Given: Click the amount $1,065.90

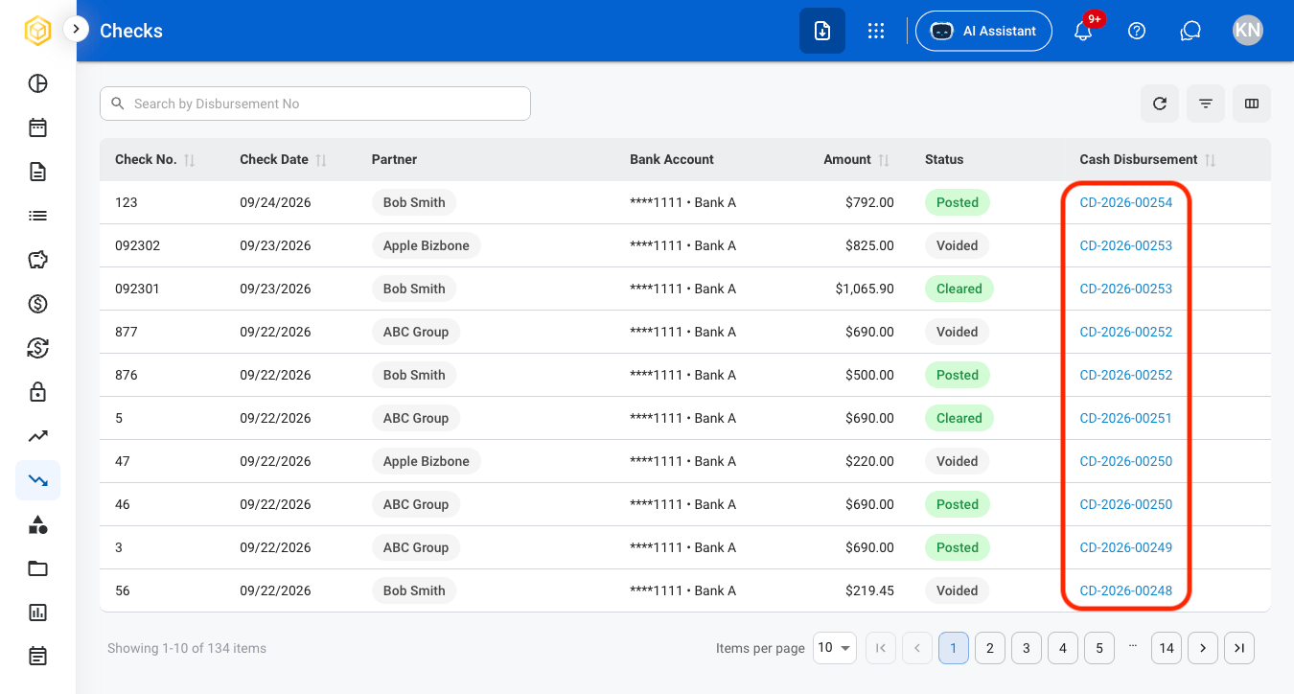Looking at the screenshot, I should point(865,289).
